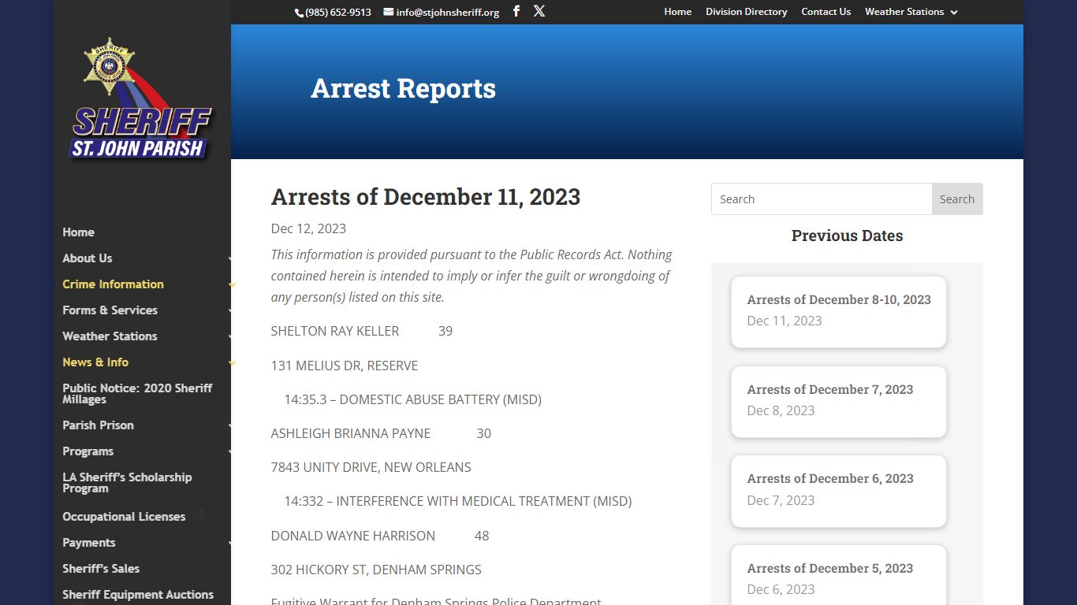1077x605 pixels.
Task: Open LA Sheriff's Scholarship Program link
Action: (127, 483)
